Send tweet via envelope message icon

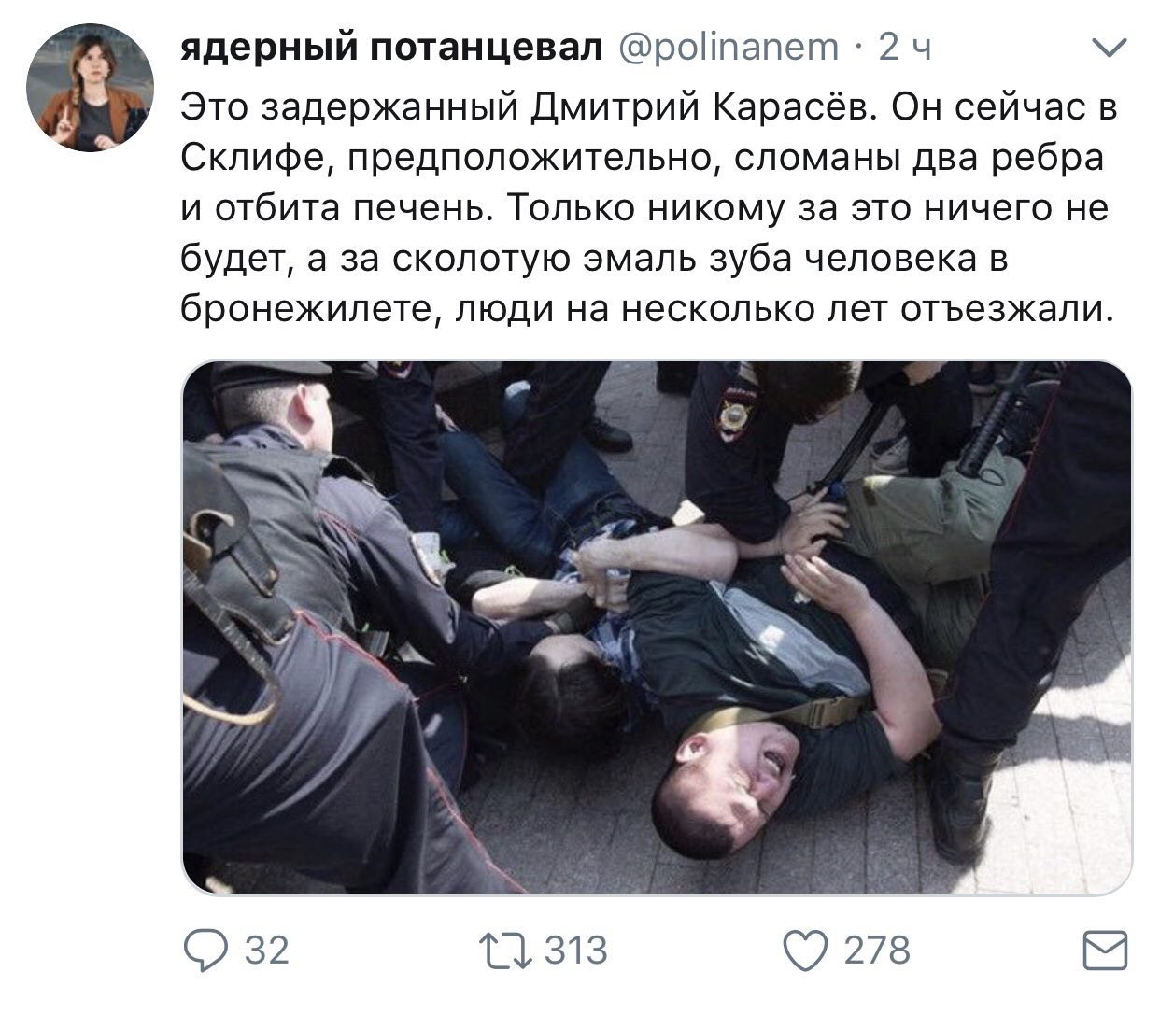pos(1105,951)
